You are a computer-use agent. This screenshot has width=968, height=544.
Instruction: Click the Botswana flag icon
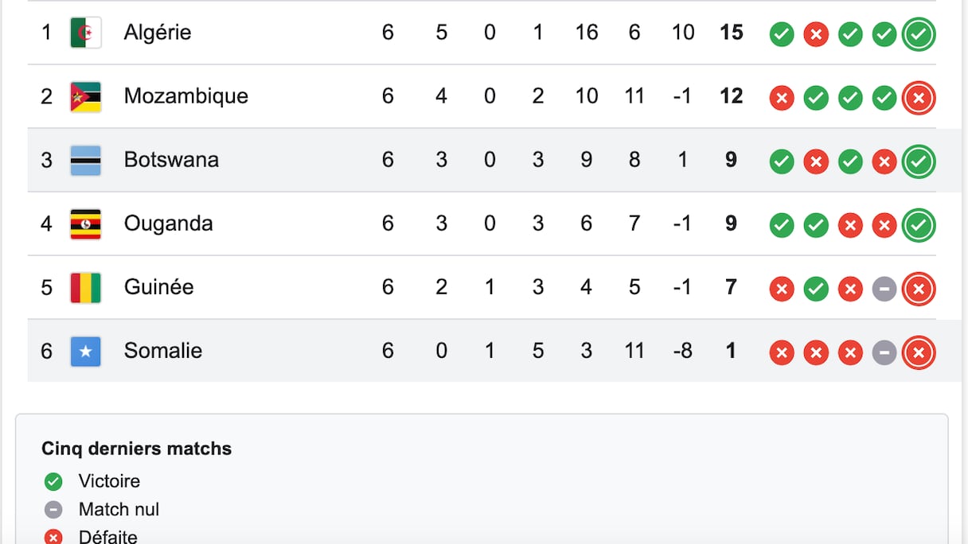tap(85, 161)
